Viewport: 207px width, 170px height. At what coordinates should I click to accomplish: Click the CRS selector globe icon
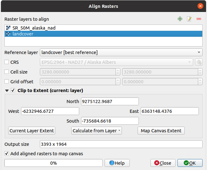[198, 62]
